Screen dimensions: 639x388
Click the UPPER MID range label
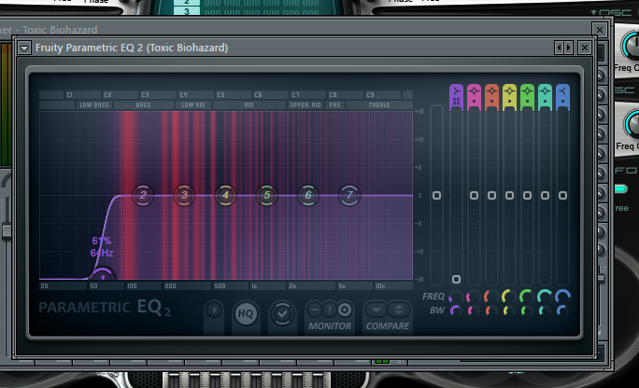coord(305,105)
